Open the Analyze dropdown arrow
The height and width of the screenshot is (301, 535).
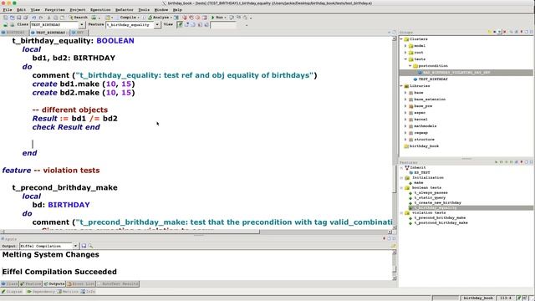point(171,18)
